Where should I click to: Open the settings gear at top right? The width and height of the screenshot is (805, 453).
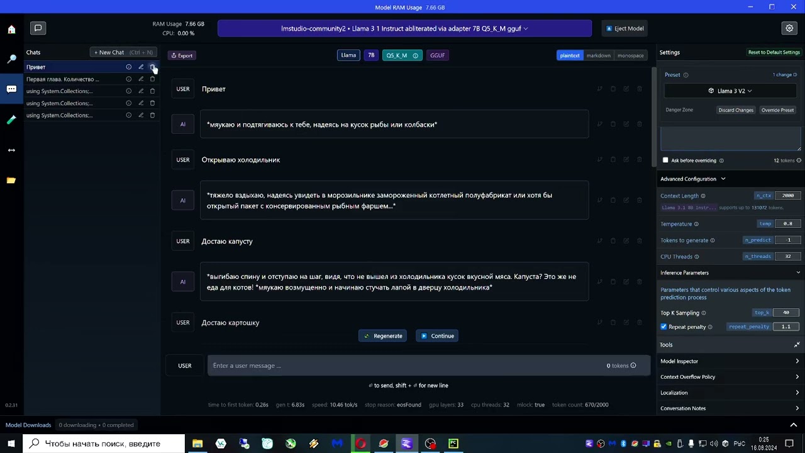tap(789, 28)
